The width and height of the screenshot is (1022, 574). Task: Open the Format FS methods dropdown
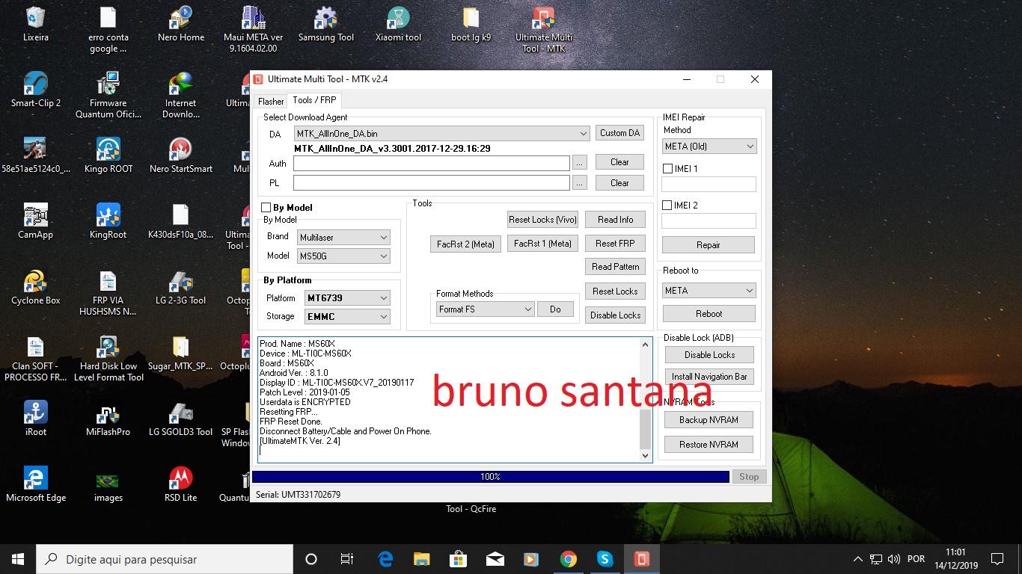coord(485,309)
